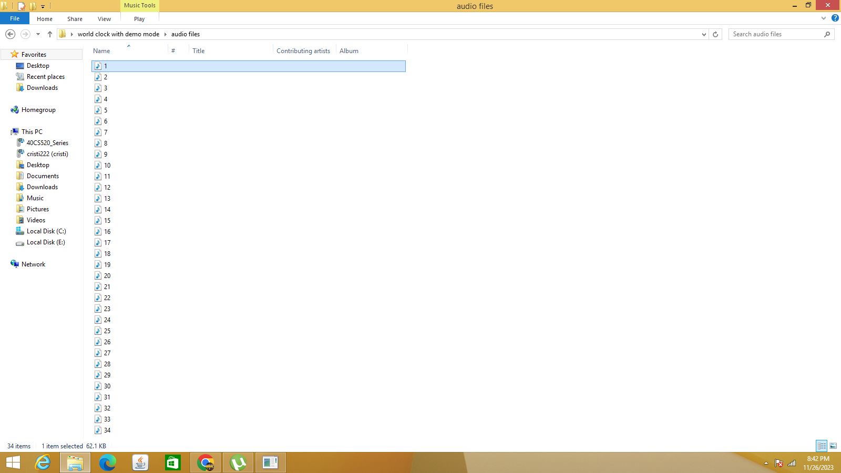This screenshot has width=841, height=473.
Task: Open uTorrent from the taskbar
Action: coord(238,462)
